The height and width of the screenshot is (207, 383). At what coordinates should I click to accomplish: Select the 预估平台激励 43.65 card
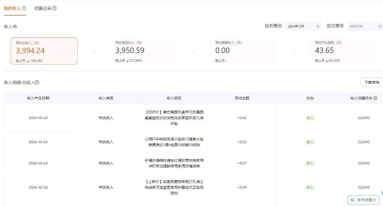point(343,51)
